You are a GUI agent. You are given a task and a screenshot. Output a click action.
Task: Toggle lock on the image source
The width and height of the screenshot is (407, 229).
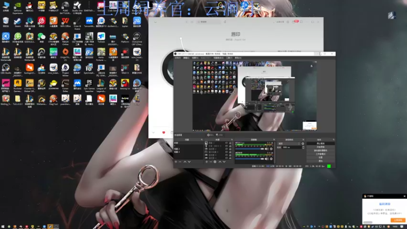click(230, 143)
